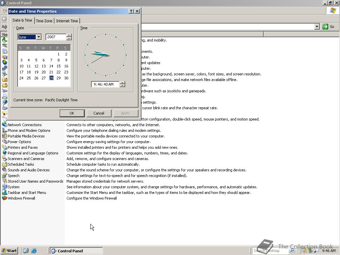The image size is (340, 255).
Task: Click the Scanners and Cameras icon
Action: (x=4, y=158)
